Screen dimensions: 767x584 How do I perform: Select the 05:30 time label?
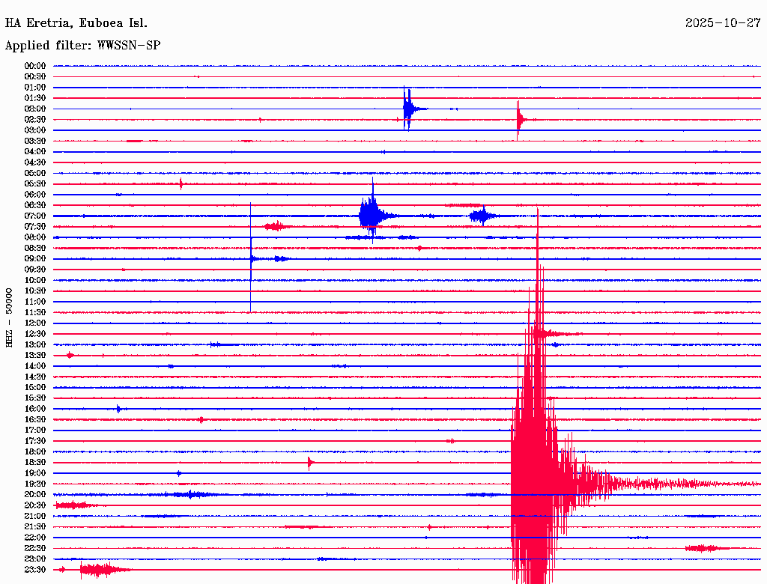[x=35, y=184]
